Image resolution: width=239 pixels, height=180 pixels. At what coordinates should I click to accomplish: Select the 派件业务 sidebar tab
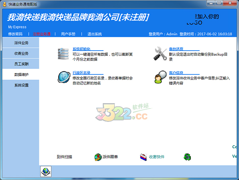(x=21, y=43)
